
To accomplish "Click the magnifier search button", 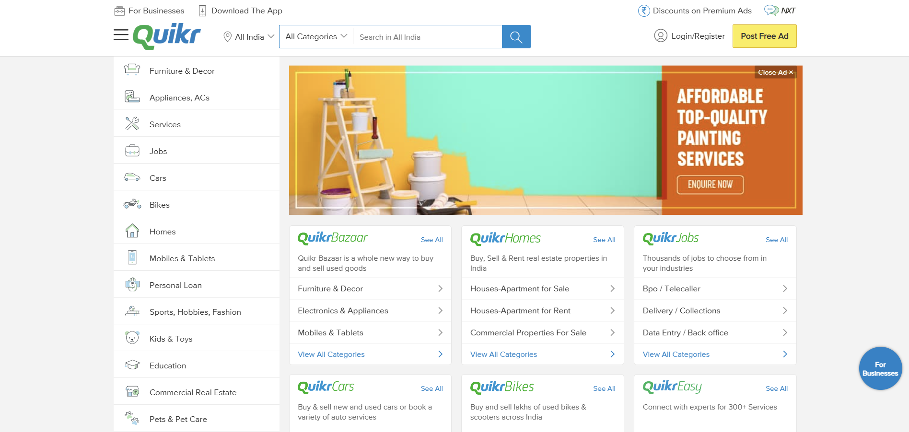I will click(x=516, y=37).
